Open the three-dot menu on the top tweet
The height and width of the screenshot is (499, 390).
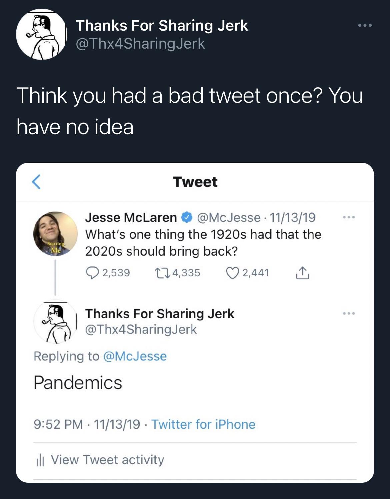(x=365, y=25)
